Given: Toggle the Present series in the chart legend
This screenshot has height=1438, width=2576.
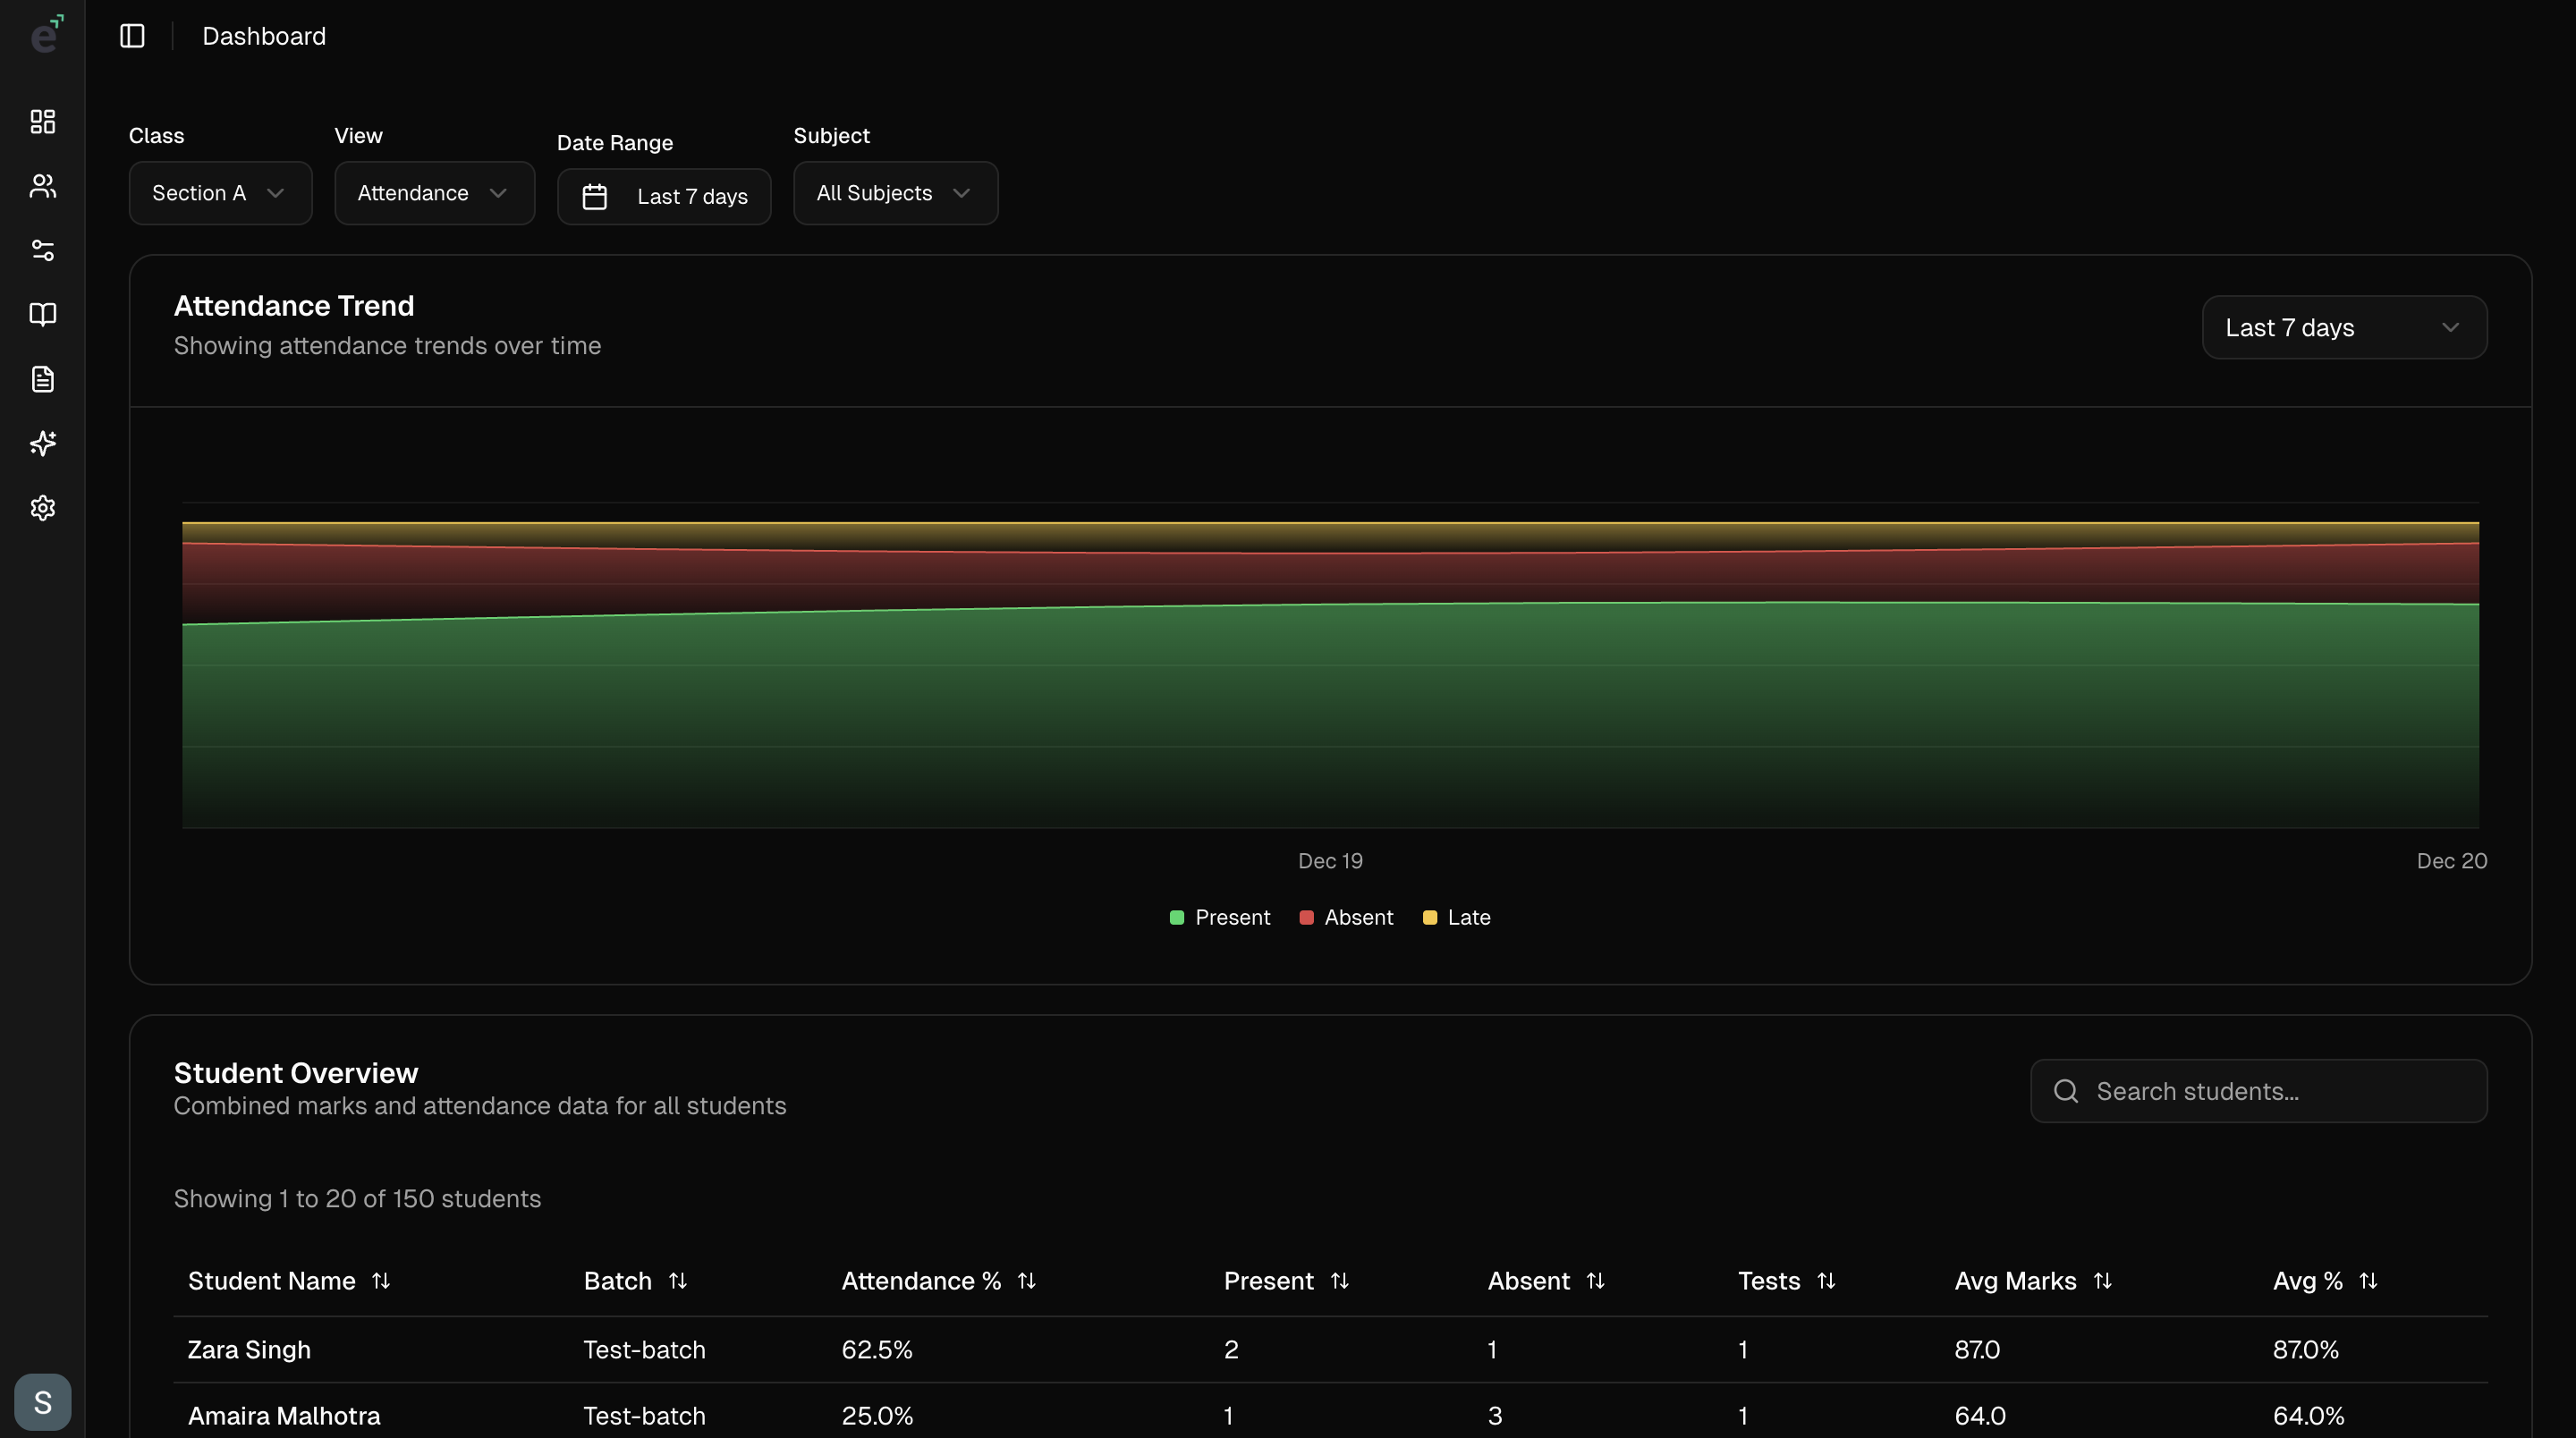Looking at the screenshot, I should pyautogui.click(x=1219, y=917).
